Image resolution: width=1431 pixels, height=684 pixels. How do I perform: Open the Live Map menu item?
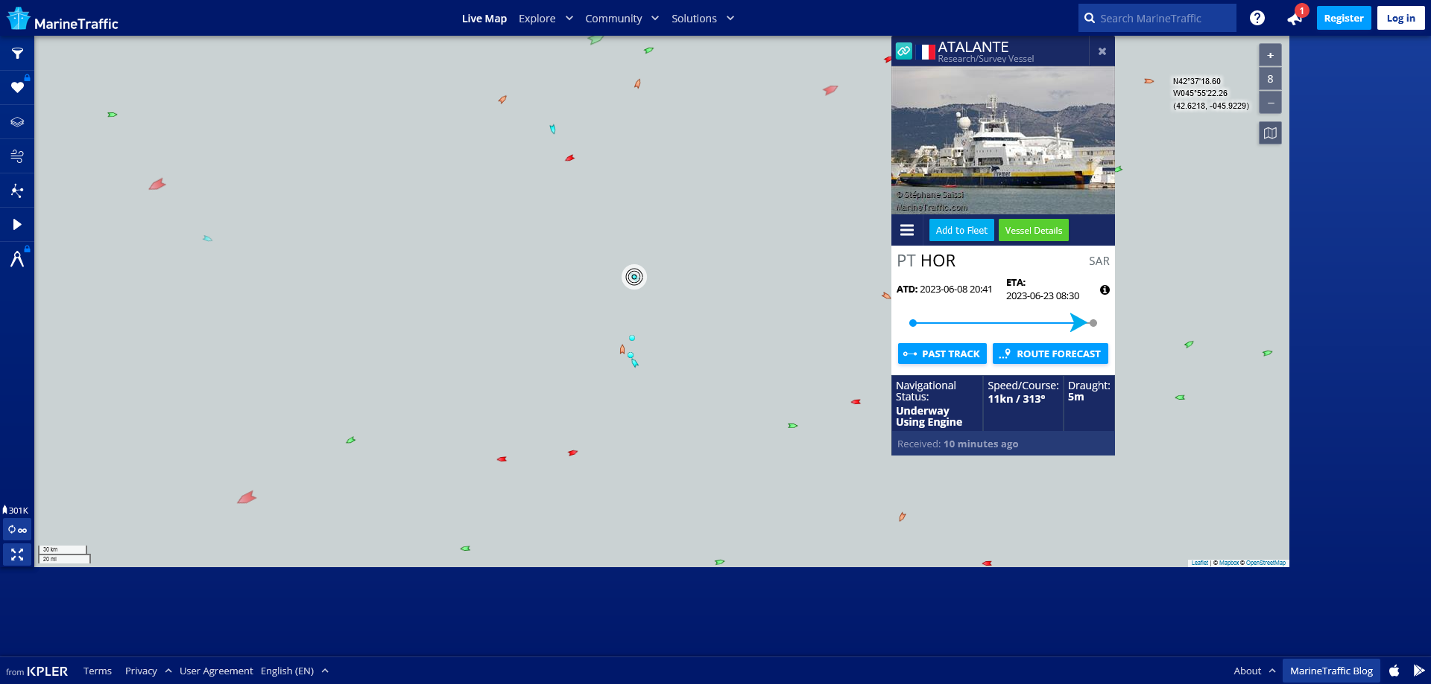pos(484,19)
